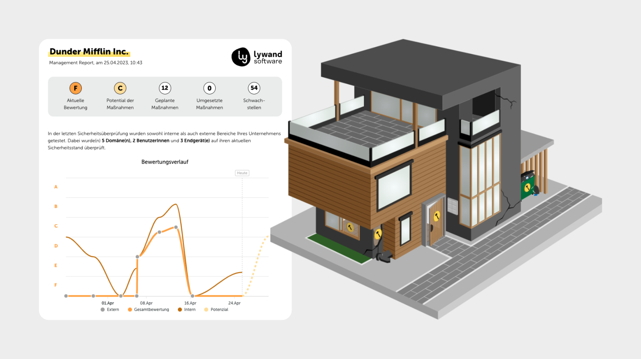This screenshot has width=641, height=359.
Task: Click the orange F rating badge
Action: pyautogui.click(x=76, y=88)
